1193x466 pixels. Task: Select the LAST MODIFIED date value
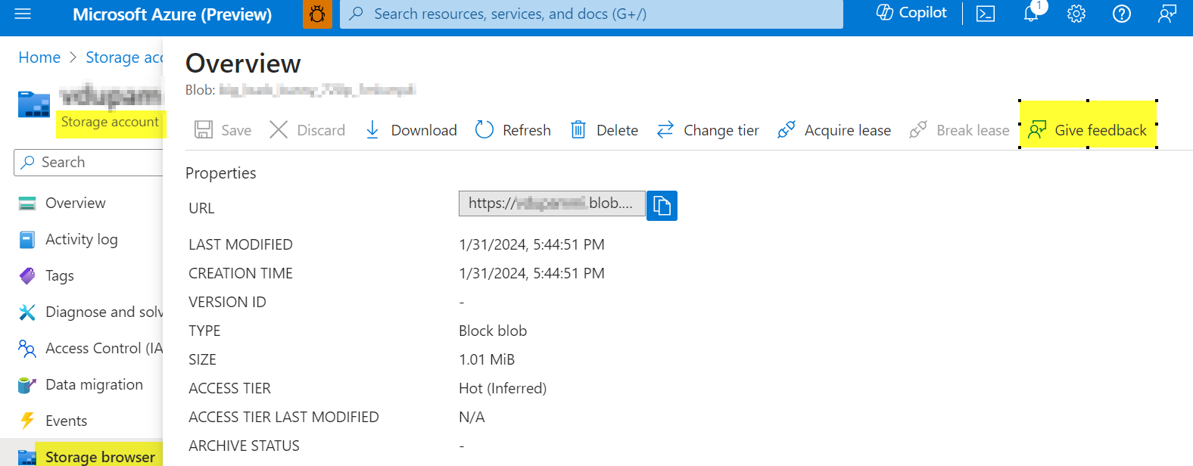coord(531,244)
